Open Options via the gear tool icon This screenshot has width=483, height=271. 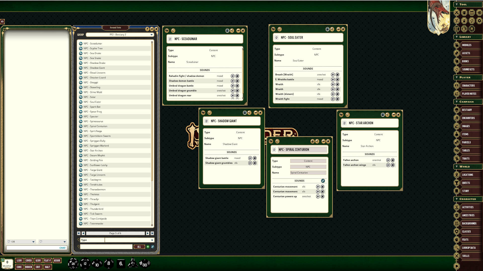[x=479, y=21]
